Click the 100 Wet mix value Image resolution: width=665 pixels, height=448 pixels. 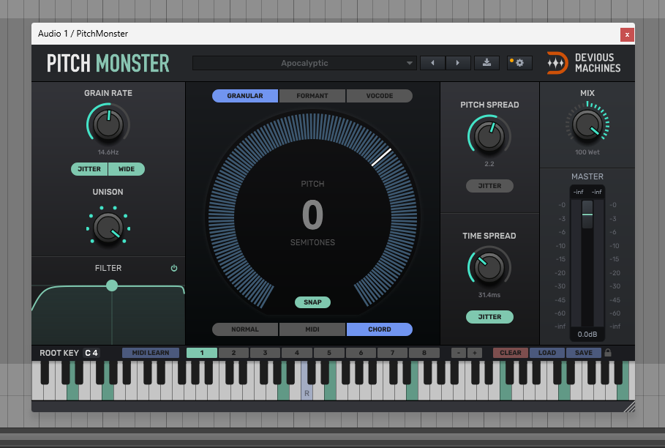pyautogui.click(x=587, y=152)
